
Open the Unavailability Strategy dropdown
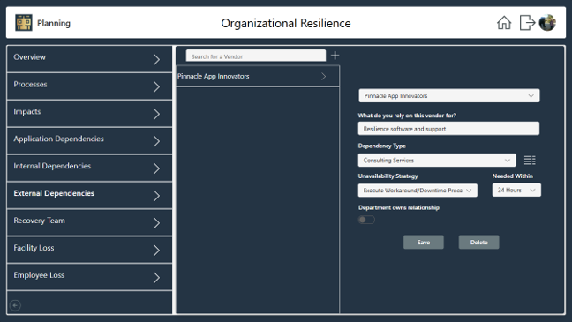pyautogui.click(x=418, y=191)
